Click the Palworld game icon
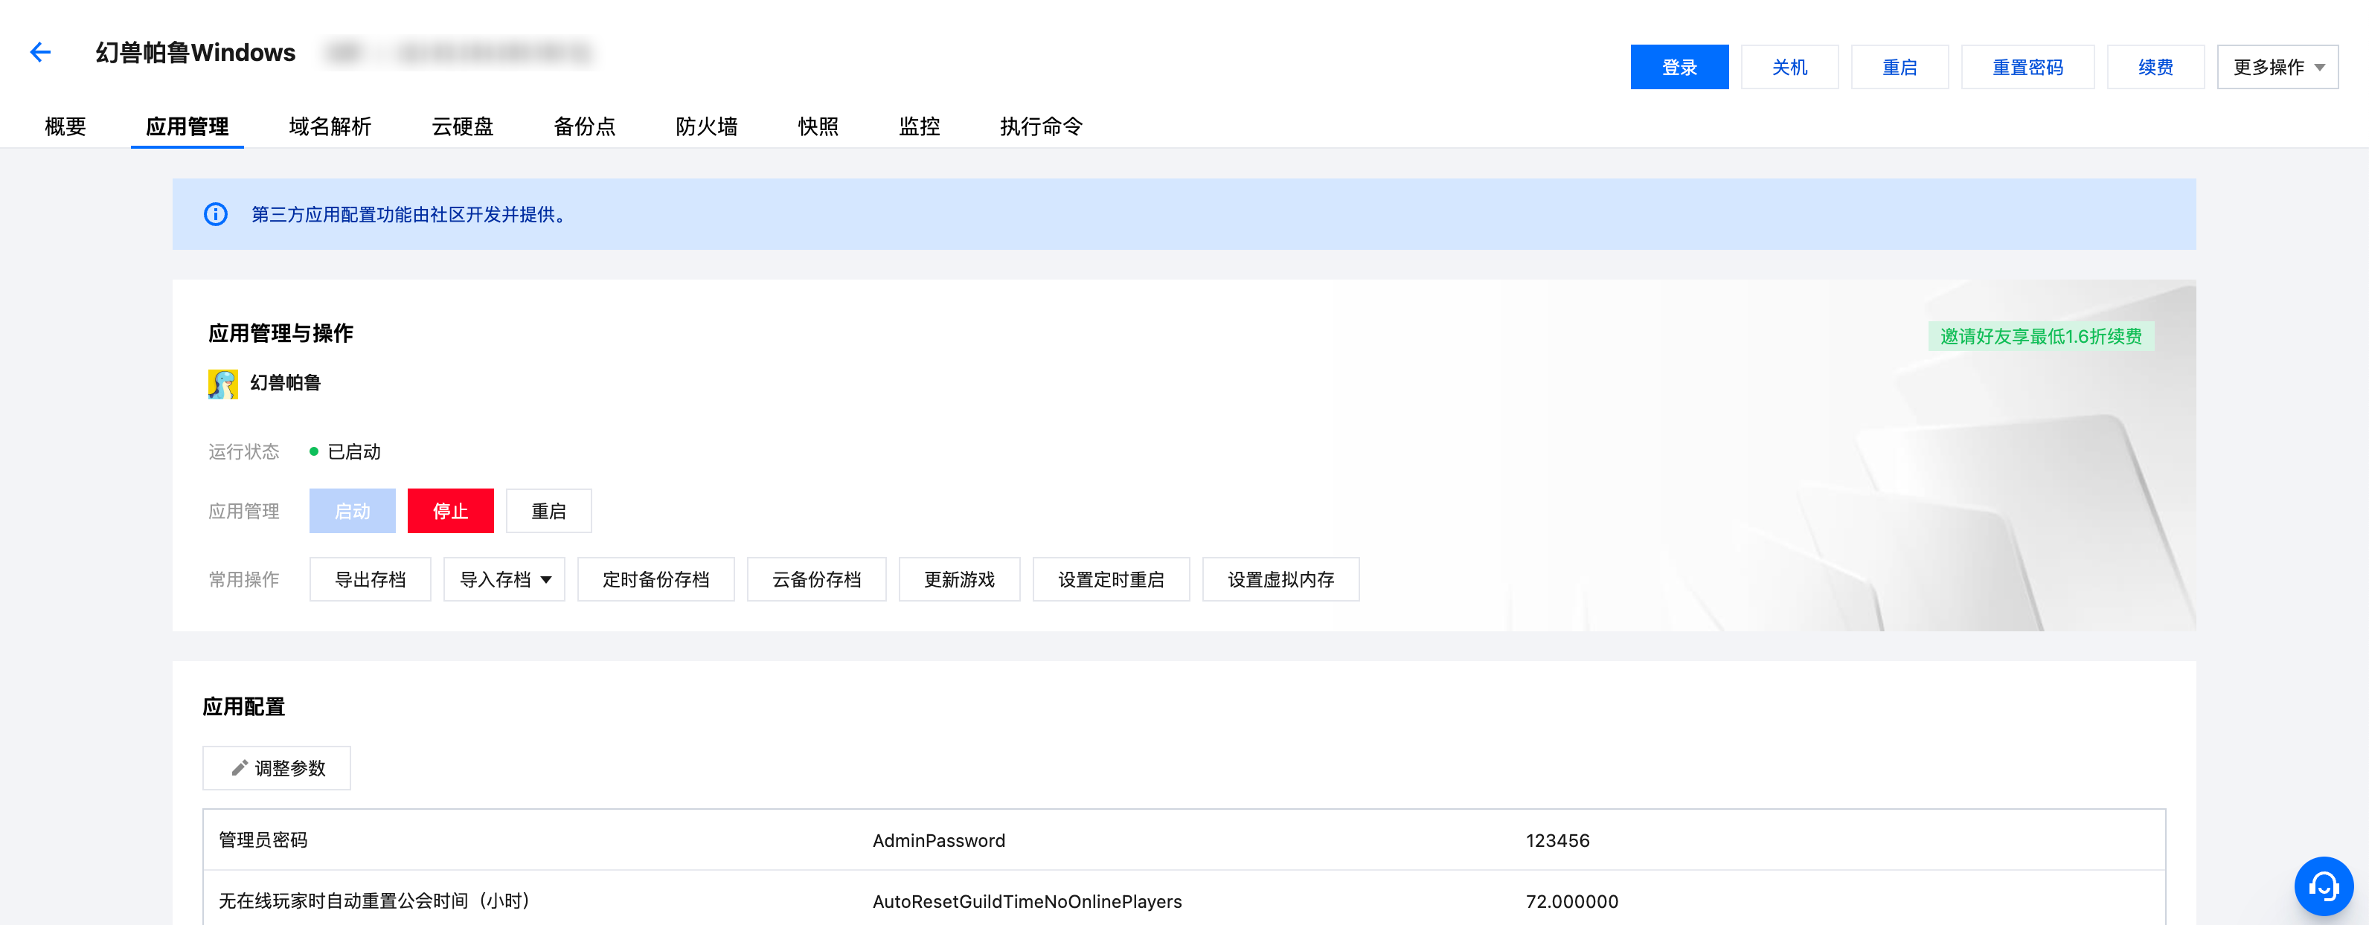The height and width of the screenshot is (925, 2369). pos(222,384)
